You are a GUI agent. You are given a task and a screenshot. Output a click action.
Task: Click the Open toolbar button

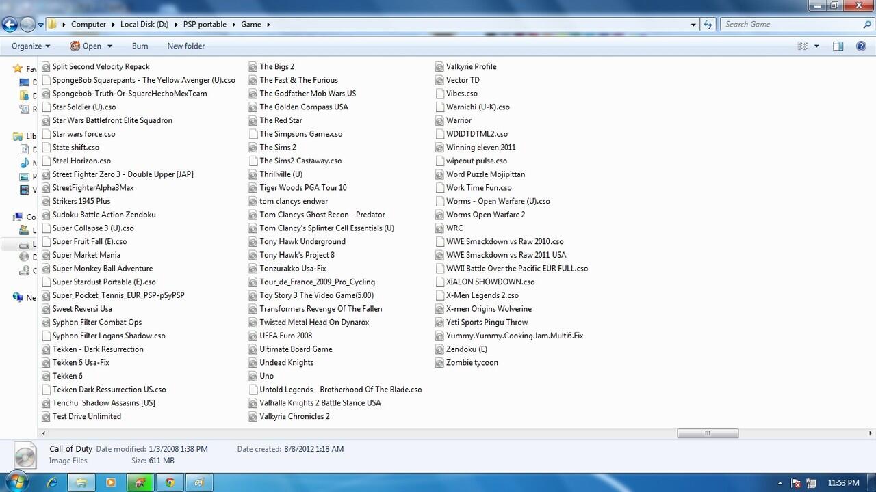coord(86,46)
